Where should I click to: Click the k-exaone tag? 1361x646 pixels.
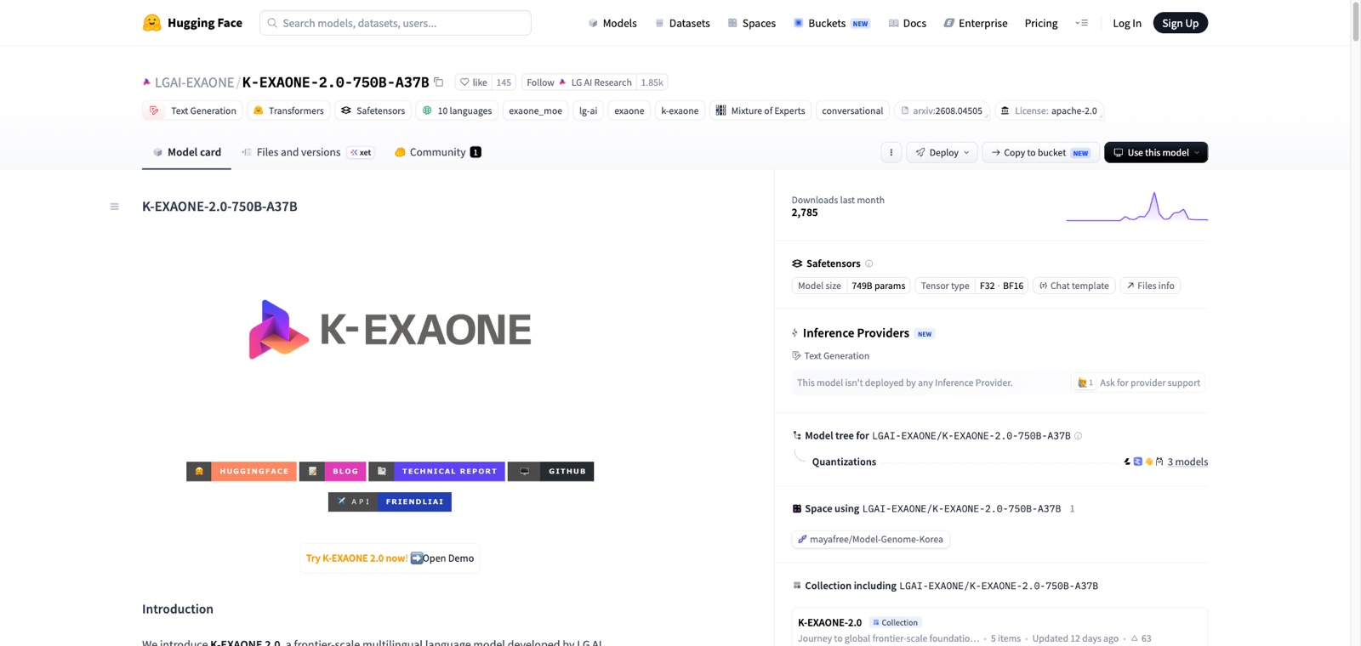(680, 110)
